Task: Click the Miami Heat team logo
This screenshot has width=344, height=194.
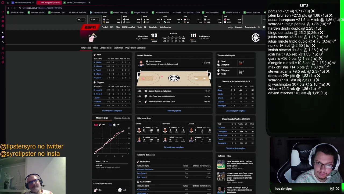Action: 92,37
